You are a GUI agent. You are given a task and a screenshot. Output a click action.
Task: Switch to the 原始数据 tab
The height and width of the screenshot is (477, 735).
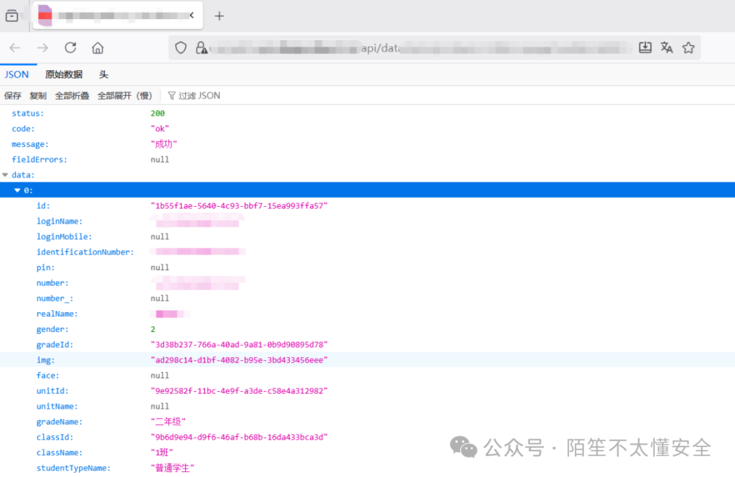pos(64,74)
